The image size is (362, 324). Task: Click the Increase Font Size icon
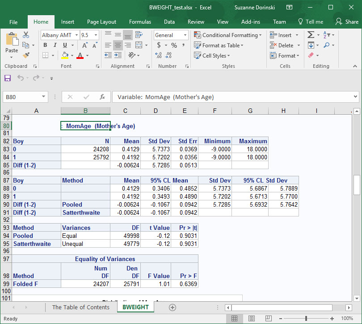[85, 46]
